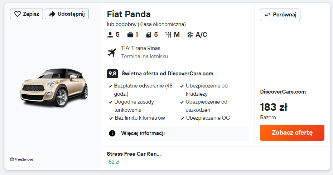Click the air conditioning snowflake icon
333x175 pixels.
pos(190,35)
